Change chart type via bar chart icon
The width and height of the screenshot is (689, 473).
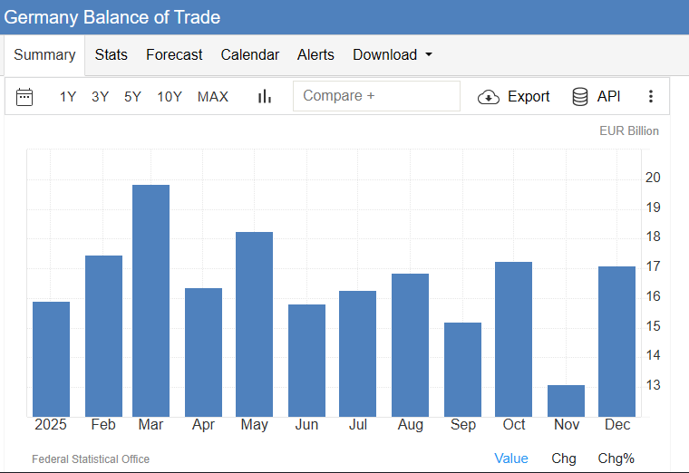pyautogui.click(x=265, y=97)
